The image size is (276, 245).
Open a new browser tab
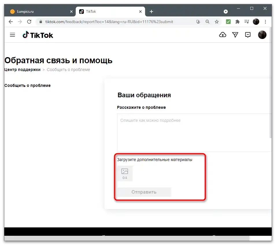[x=151, y=12]
